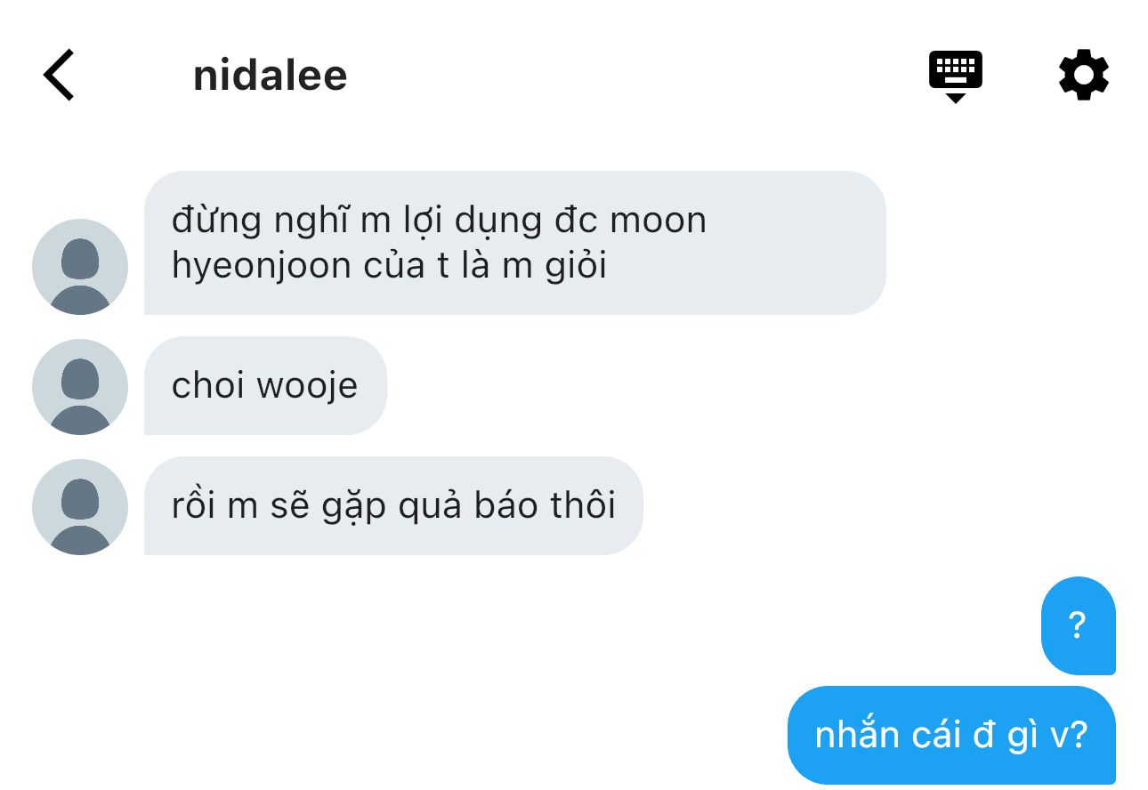
Task: Open the 'nidalee' chat title
Action: click(270, 76)
